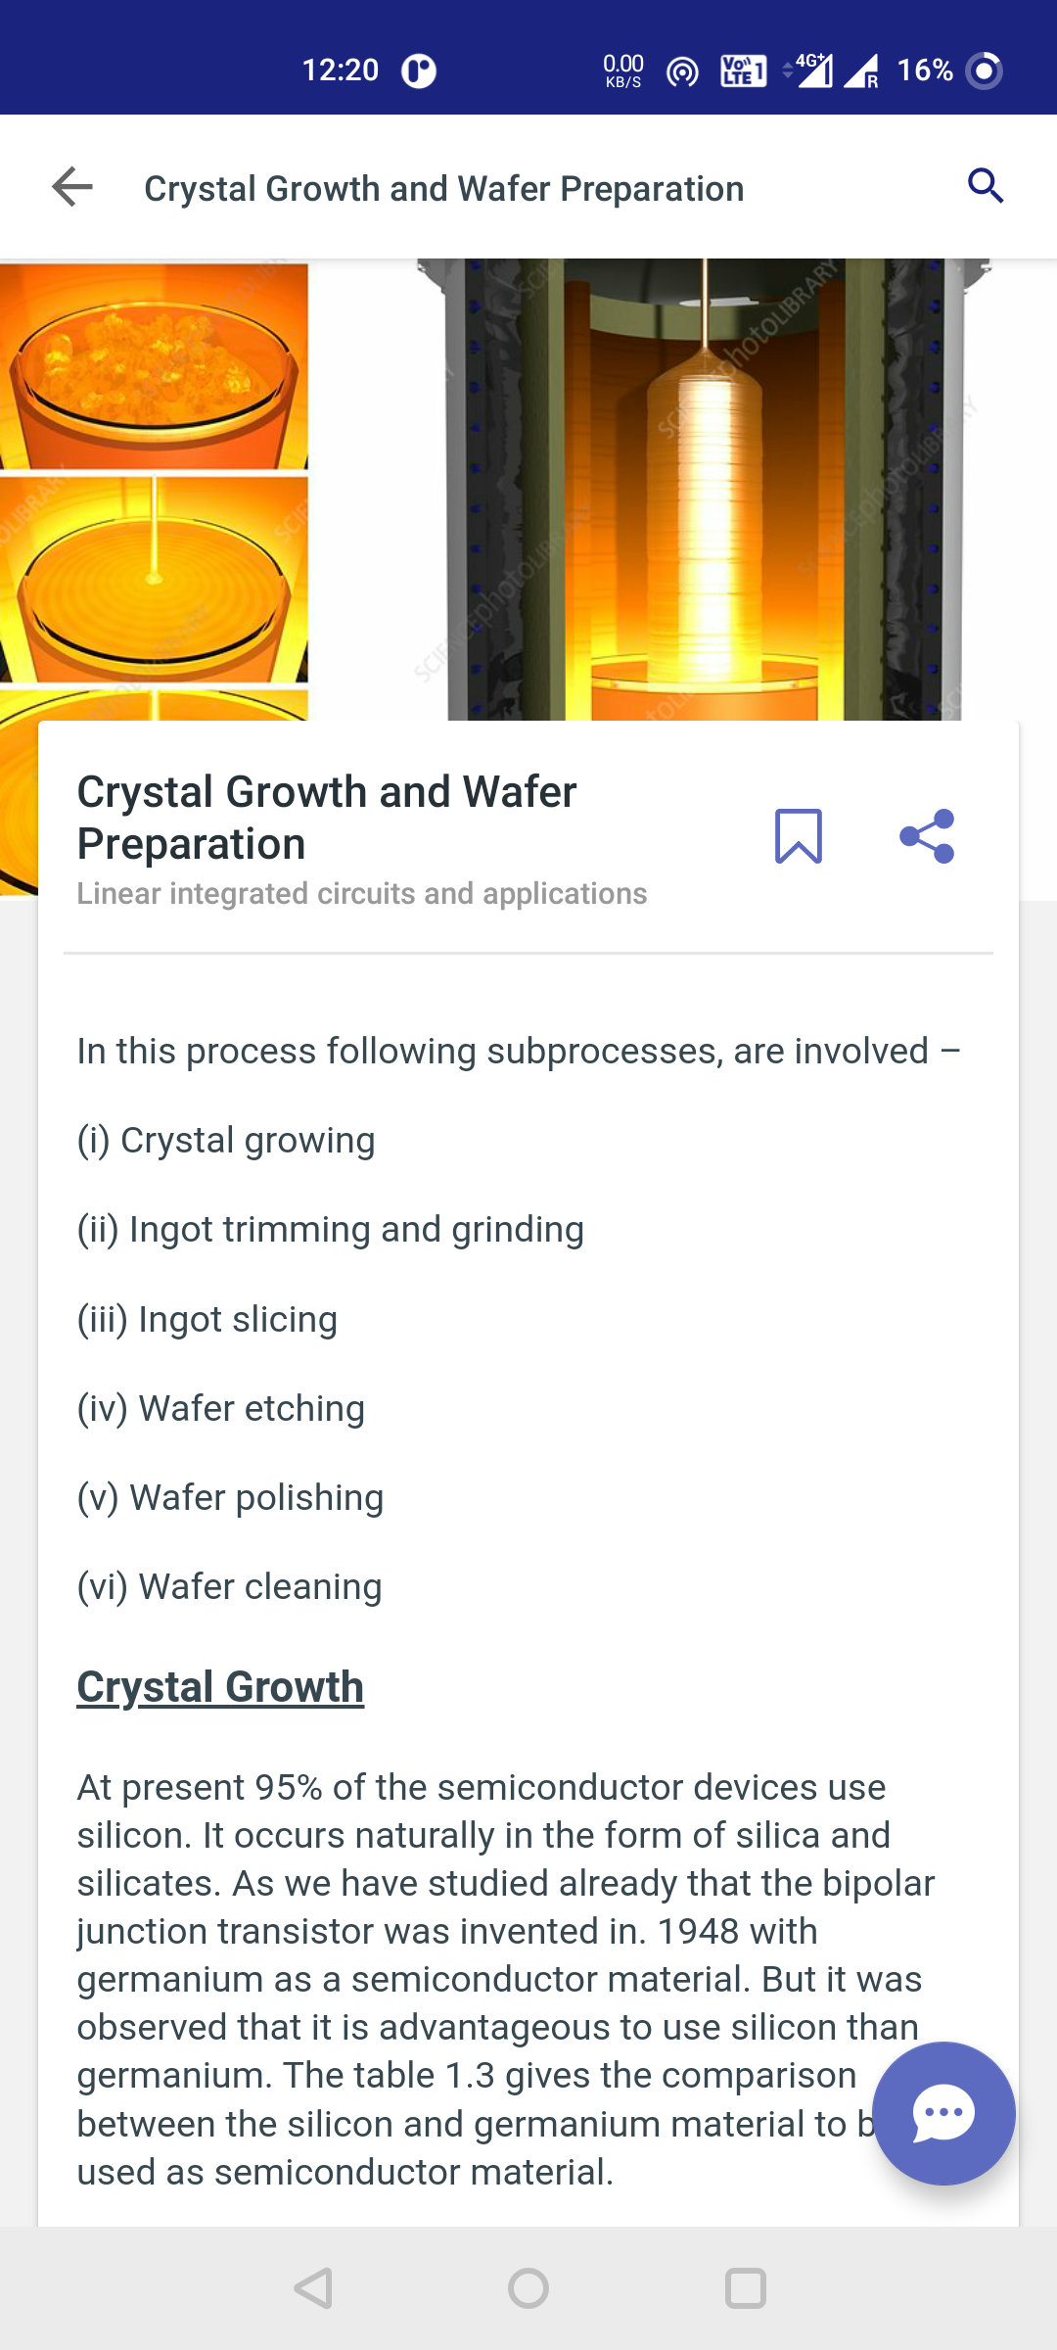Tap the battery indicator in status bar
This screenshot has height=2350, width=1057.
click(x=947, y=70)
